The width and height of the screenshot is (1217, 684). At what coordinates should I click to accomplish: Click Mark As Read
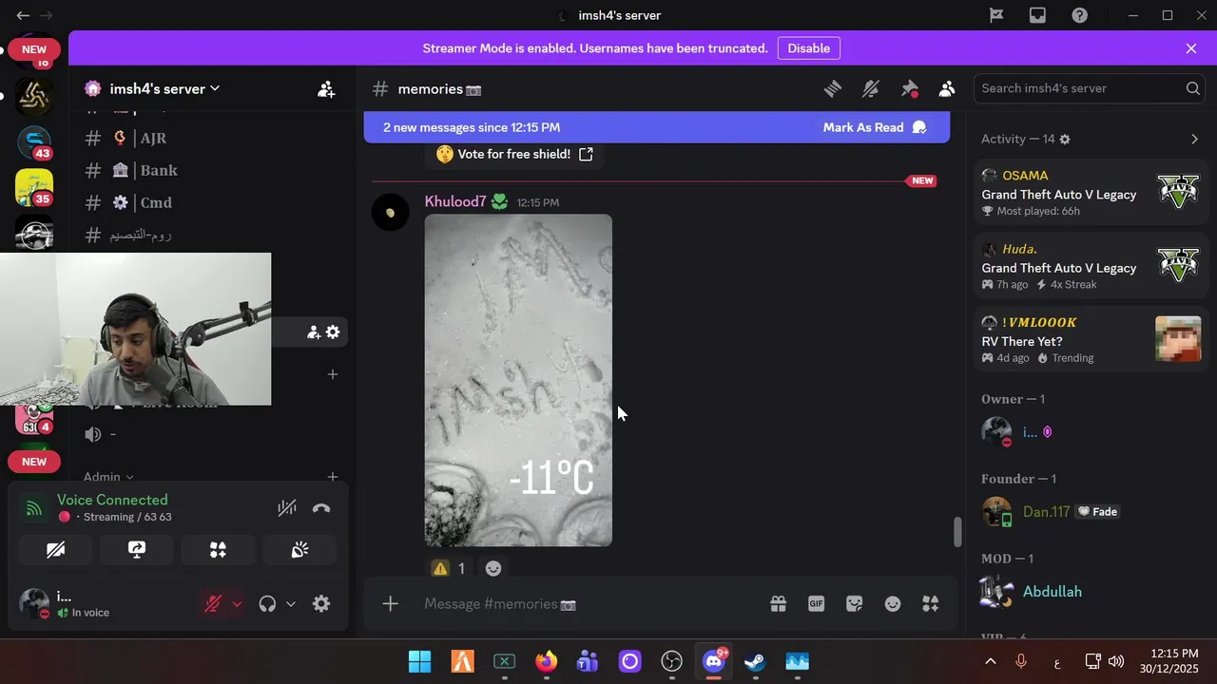pyautogui.click(x=875, y=127)
